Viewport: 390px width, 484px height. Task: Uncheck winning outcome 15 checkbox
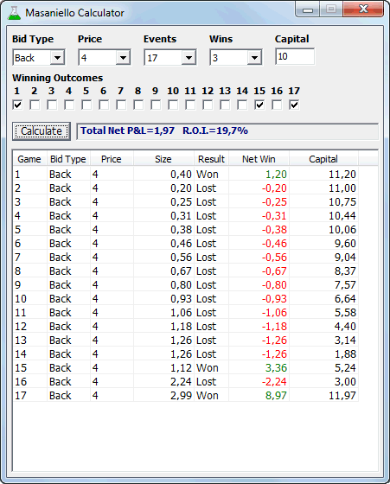[259, 105]
